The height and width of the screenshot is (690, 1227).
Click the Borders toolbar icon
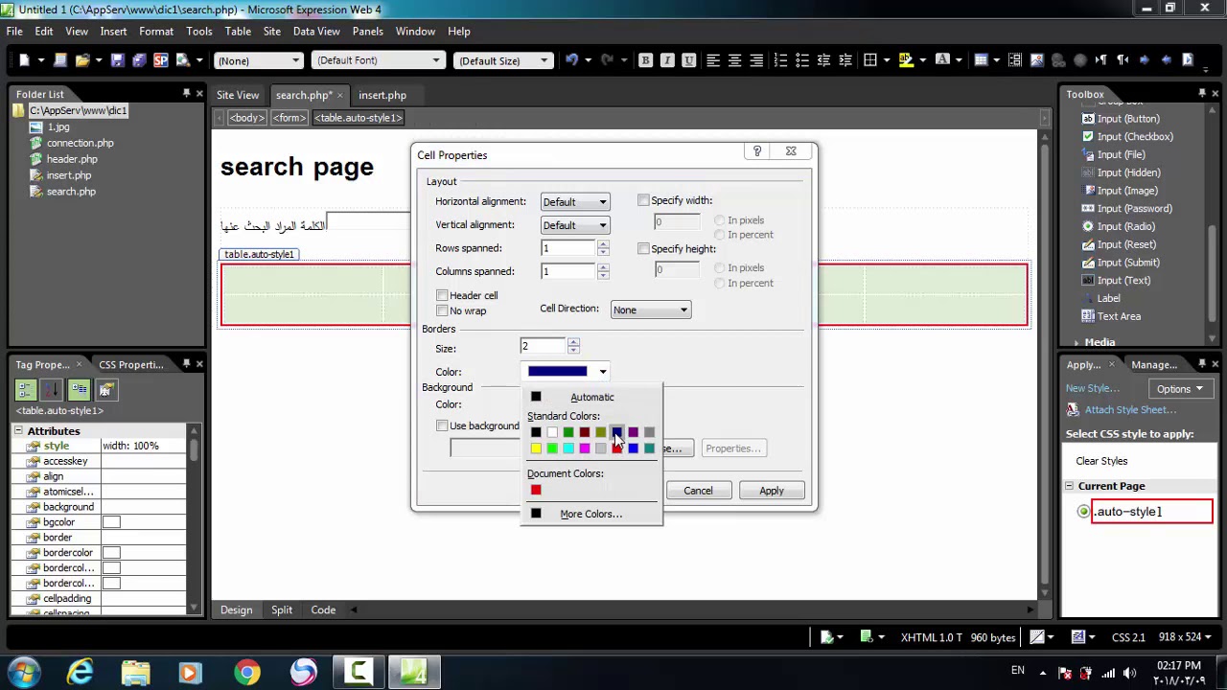870,60
